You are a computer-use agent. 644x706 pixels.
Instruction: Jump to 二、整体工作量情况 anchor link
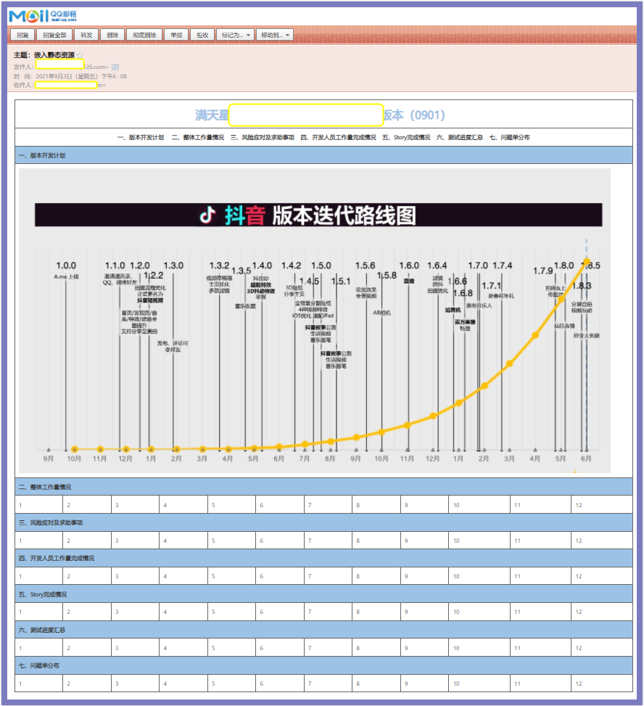[x=197, y=137]
